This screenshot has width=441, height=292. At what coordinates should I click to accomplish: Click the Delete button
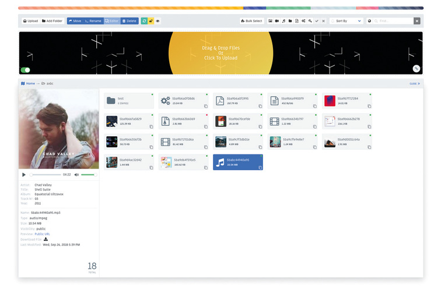(x=129, y=21)
